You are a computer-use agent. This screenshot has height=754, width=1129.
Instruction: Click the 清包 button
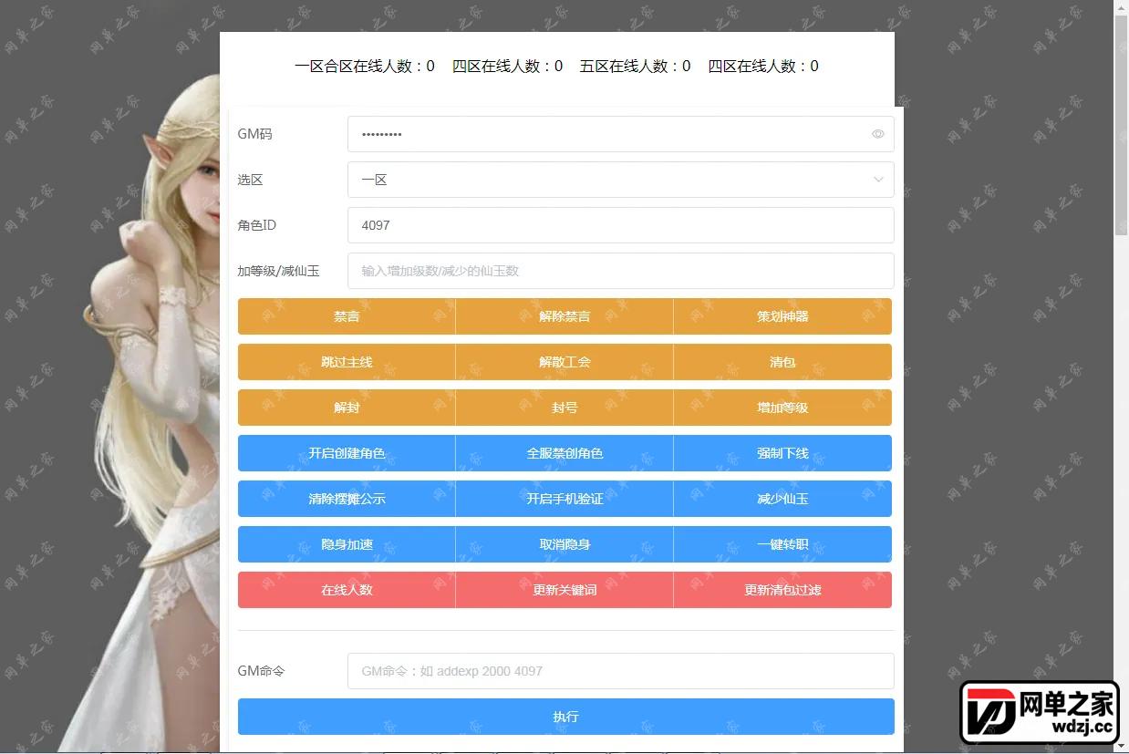(782, 362)
